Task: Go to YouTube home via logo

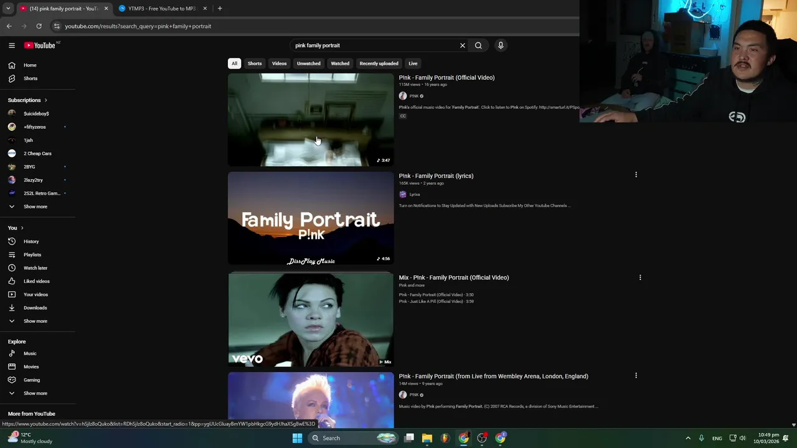Action: pos(40,45)
